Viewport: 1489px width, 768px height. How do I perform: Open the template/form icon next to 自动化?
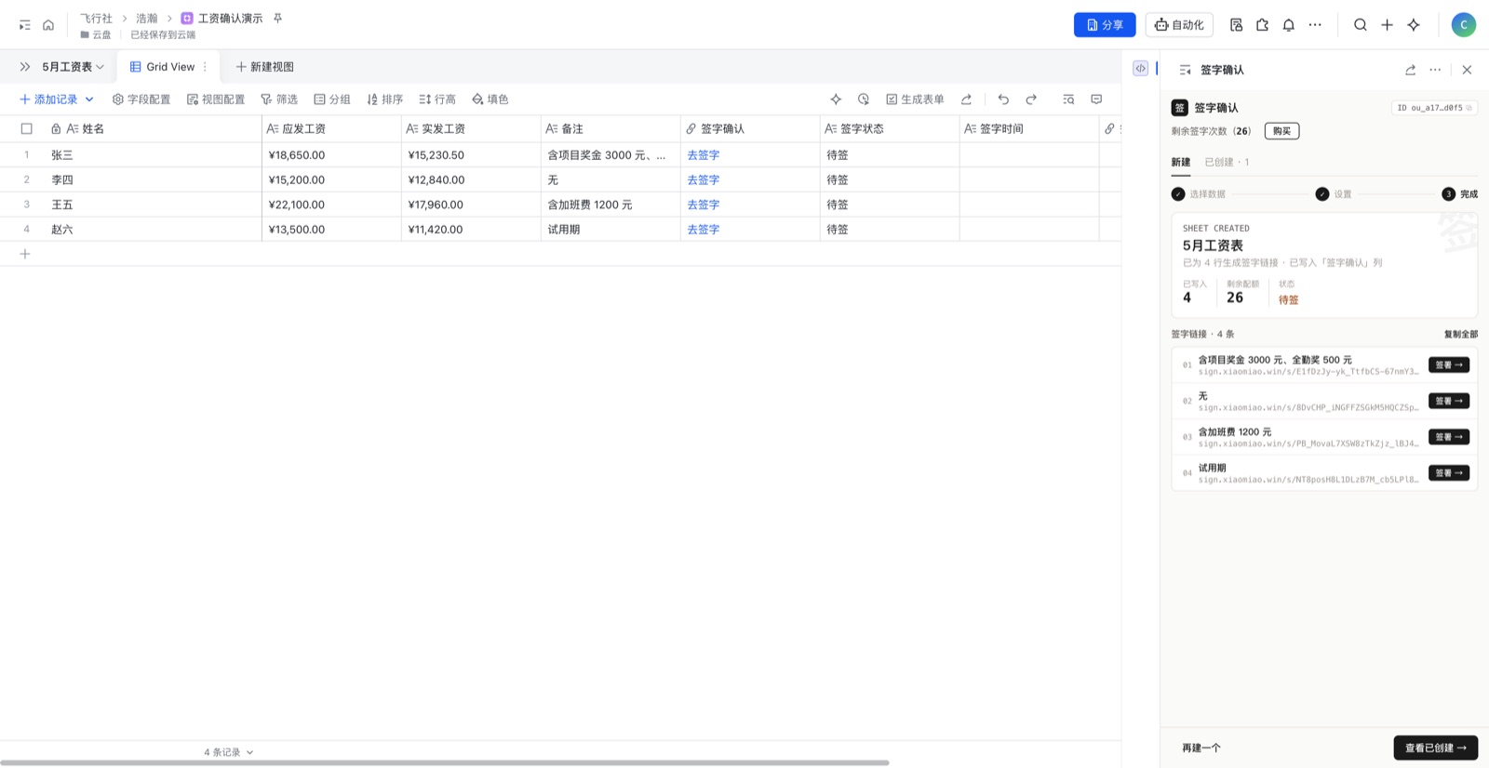[1236, 25]
